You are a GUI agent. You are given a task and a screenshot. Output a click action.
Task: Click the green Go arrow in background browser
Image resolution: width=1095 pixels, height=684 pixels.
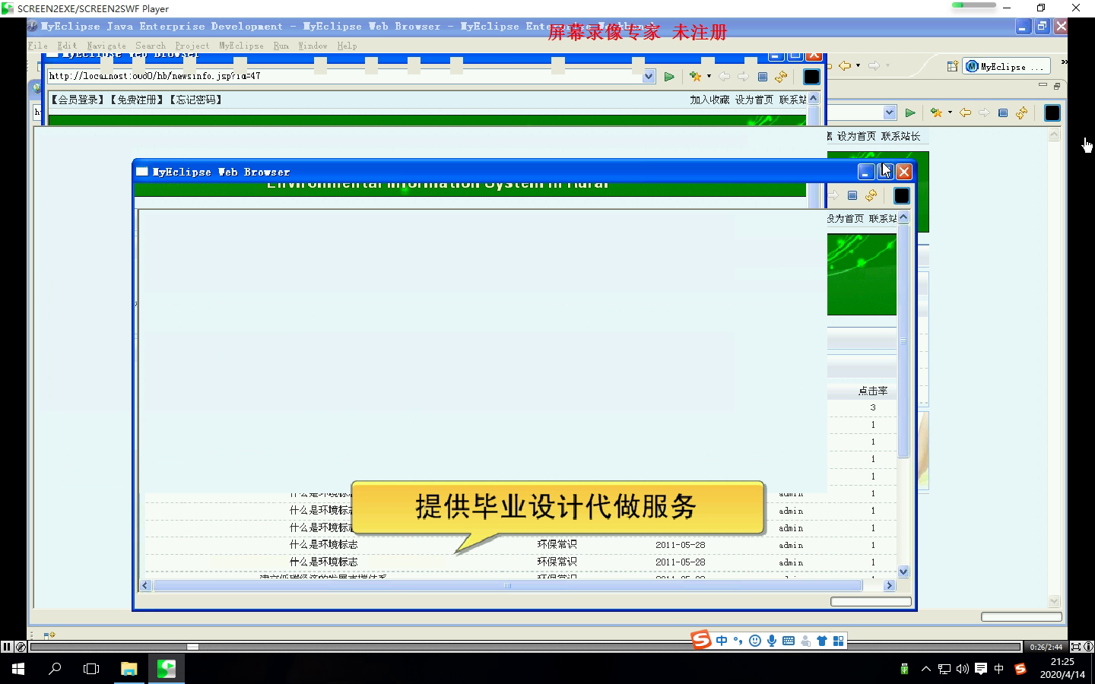910,112
